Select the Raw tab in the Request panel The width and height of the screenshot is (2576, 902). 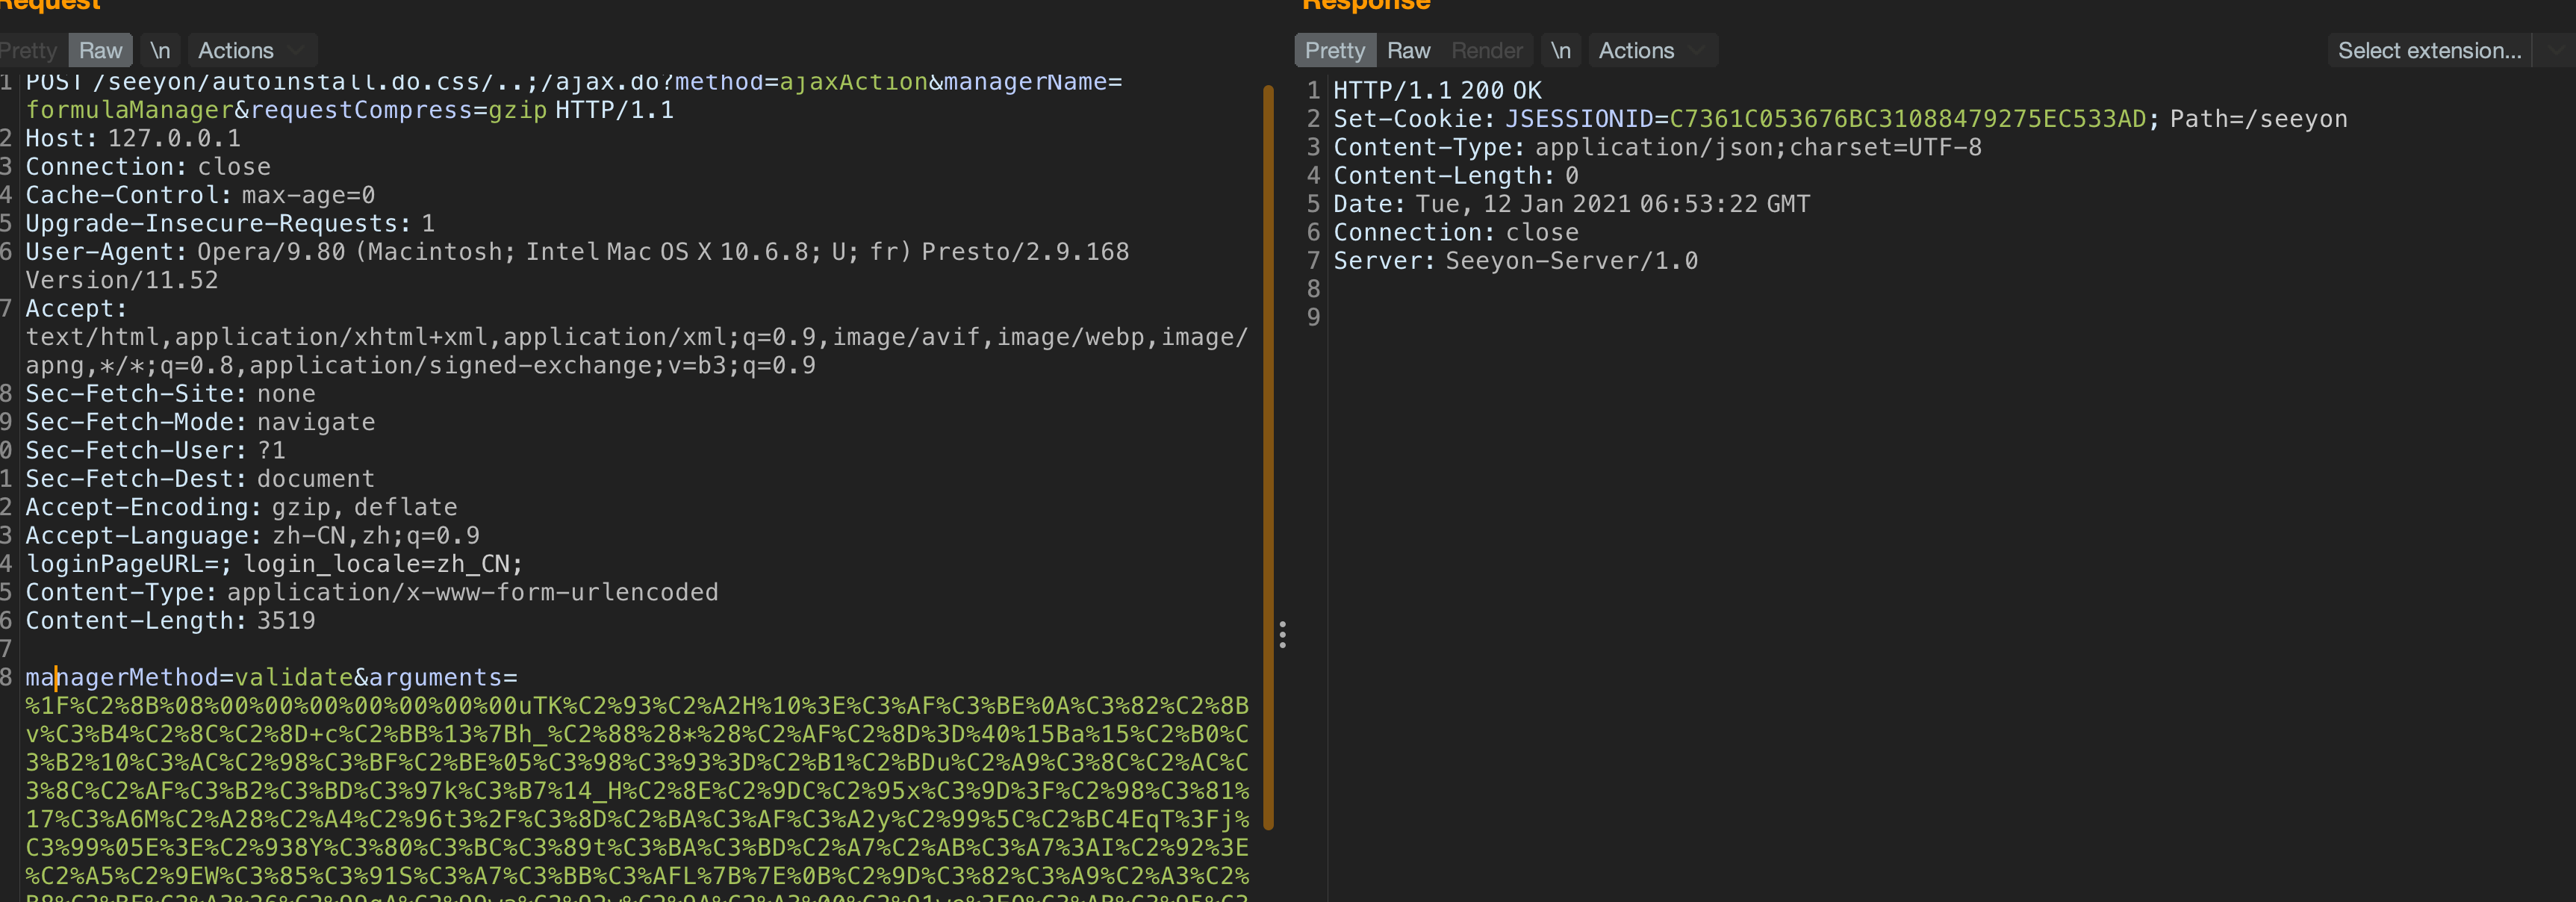pyautogui.click(x=100, y=50)
